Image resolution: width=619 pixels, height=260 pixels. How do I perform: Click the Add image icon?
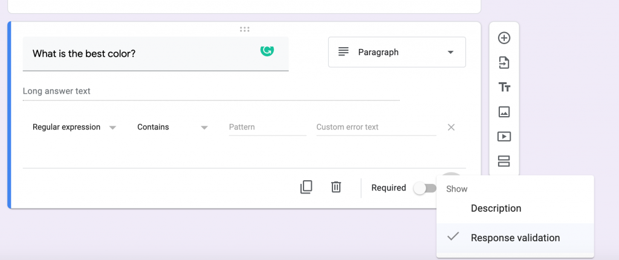click(504, 112)
